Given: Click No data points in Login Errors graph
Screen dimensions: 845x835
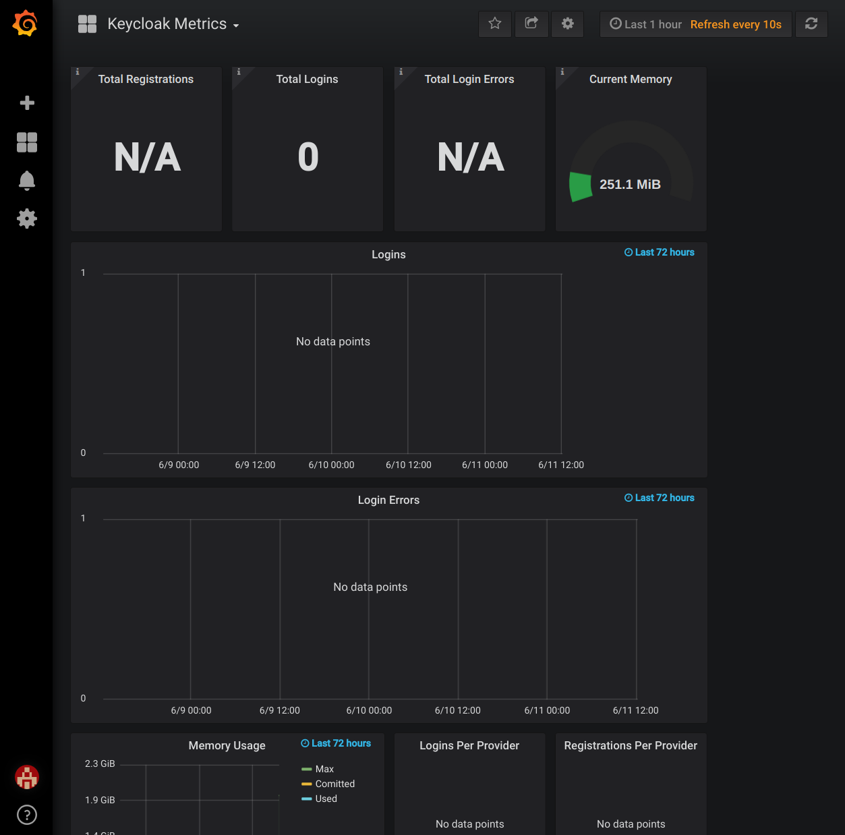Looking at the screenshot, I should (x=370, y=587).
